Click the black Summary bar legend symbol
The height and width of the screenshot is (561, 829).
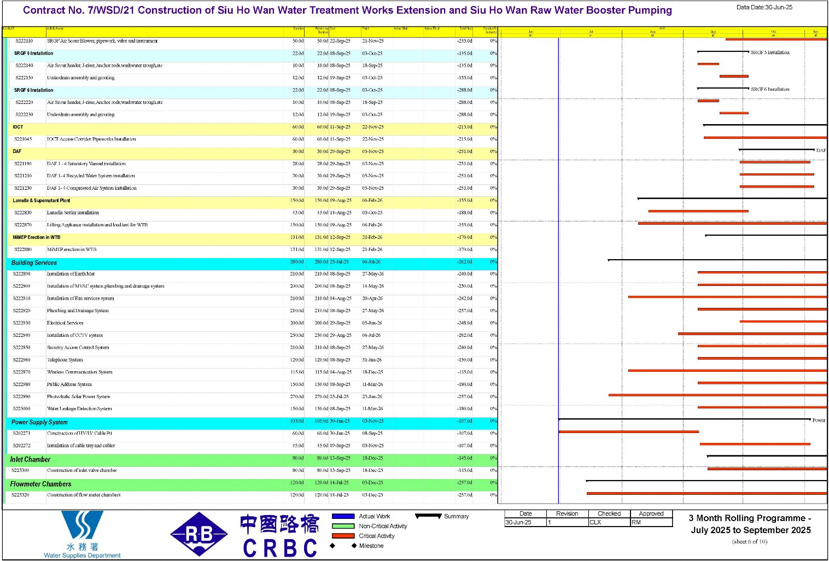point(428,516)
